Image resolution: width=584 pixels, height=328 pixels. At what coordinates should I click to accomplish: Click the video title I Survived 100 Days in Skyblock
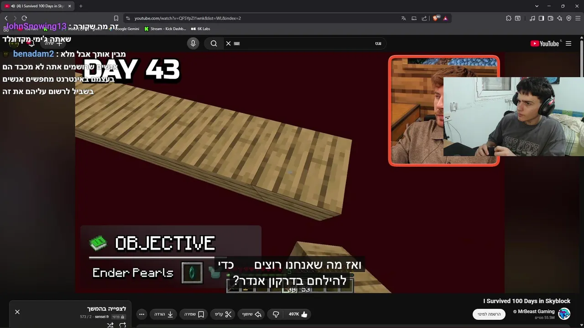pos(527,301)
